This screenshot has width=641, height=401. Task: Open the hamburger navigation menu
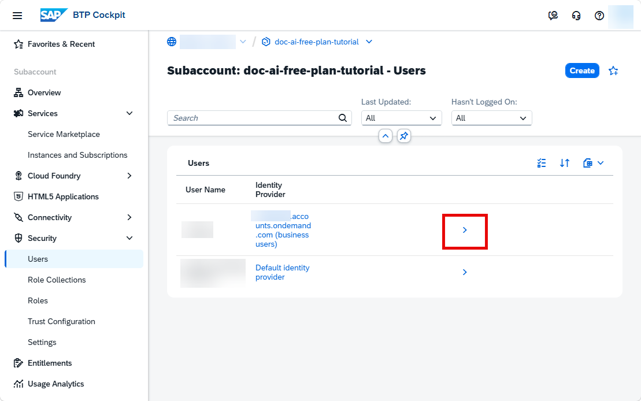tap(17, 16)
